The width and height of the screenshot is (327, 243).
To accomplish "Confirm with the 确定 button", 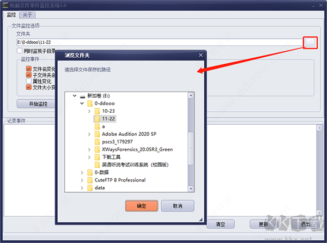I will point(142,206).
